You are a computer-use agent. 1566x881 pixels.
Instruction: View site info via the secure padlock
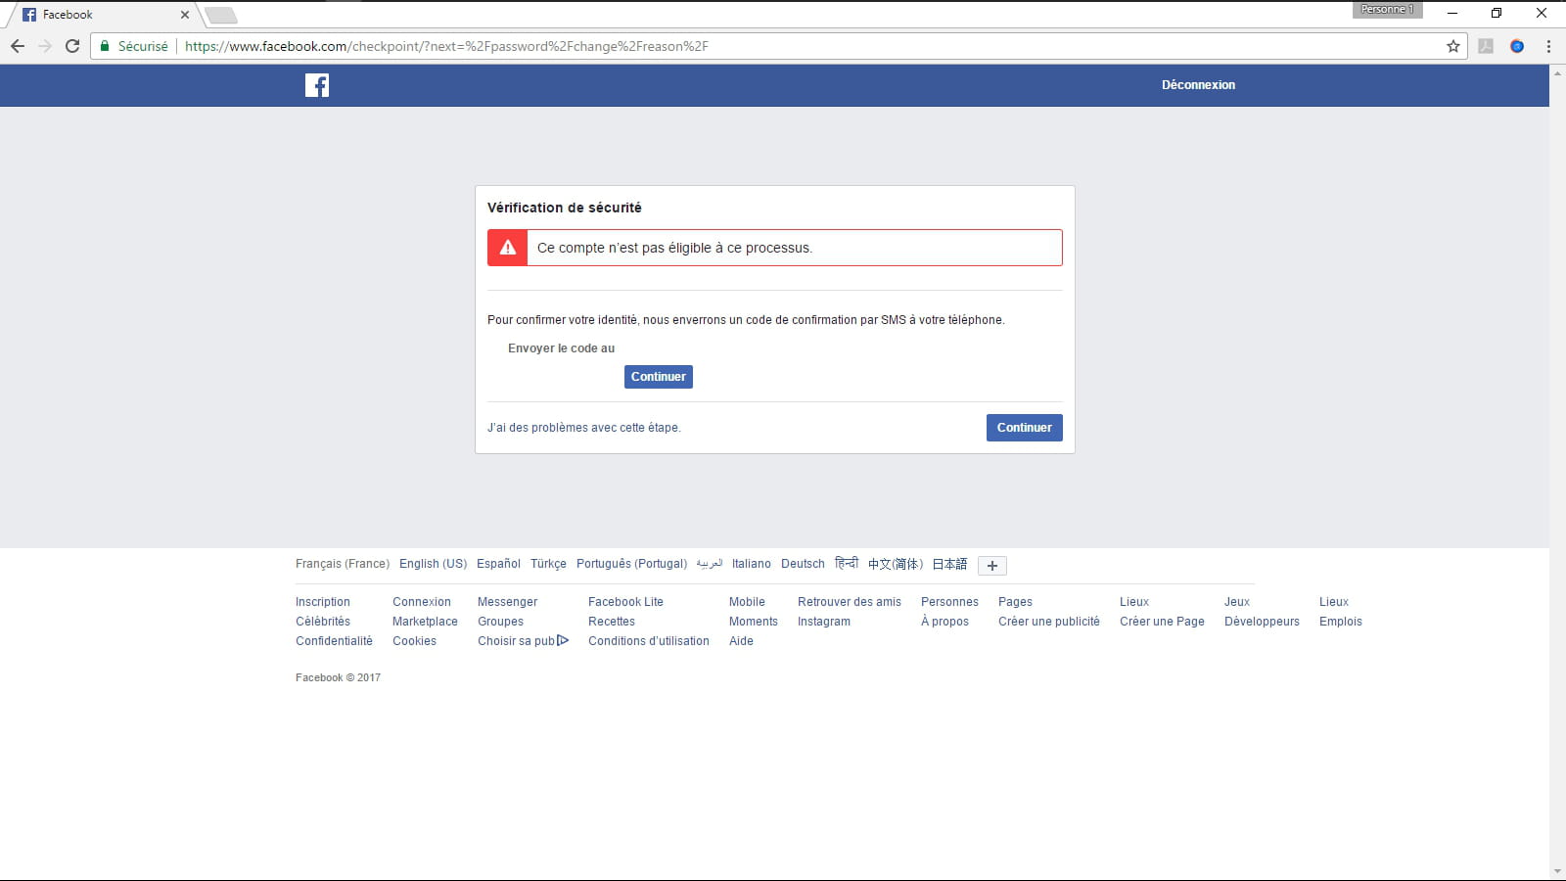coord(106,46)
